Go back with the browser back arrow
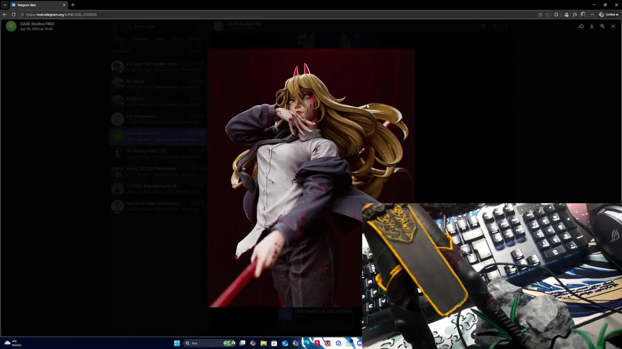Image resolution: width=622 pixels, height=349 pixels. (x=5, y=15)
